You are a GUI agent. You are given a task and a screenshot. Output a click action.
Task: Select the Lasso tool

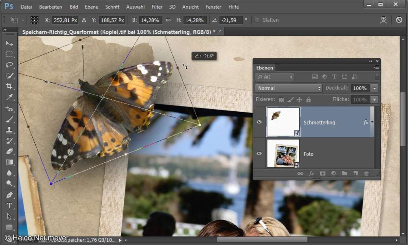9,65
